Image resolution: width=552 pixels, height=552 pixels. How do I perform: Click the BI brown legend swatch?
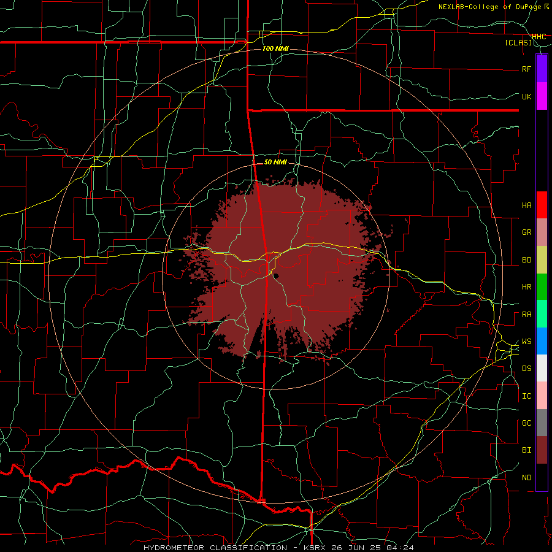point(542,450)
